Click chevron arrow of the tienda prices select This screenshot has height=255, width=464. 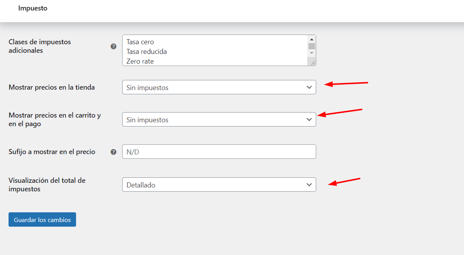(x=309, y=87)
